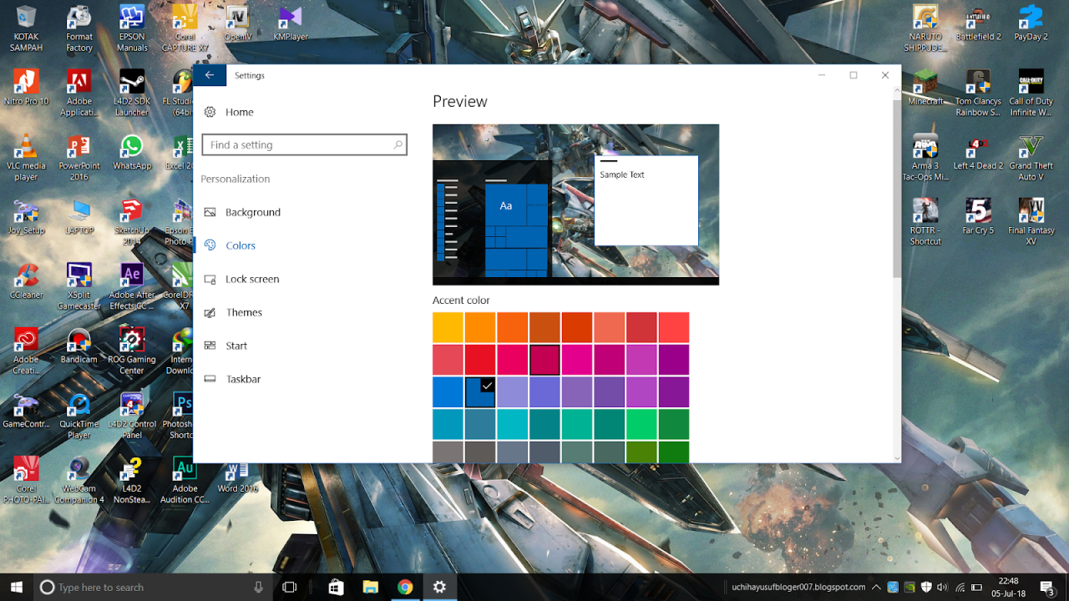Open Home via the gear icon

[x=210, y=112]
